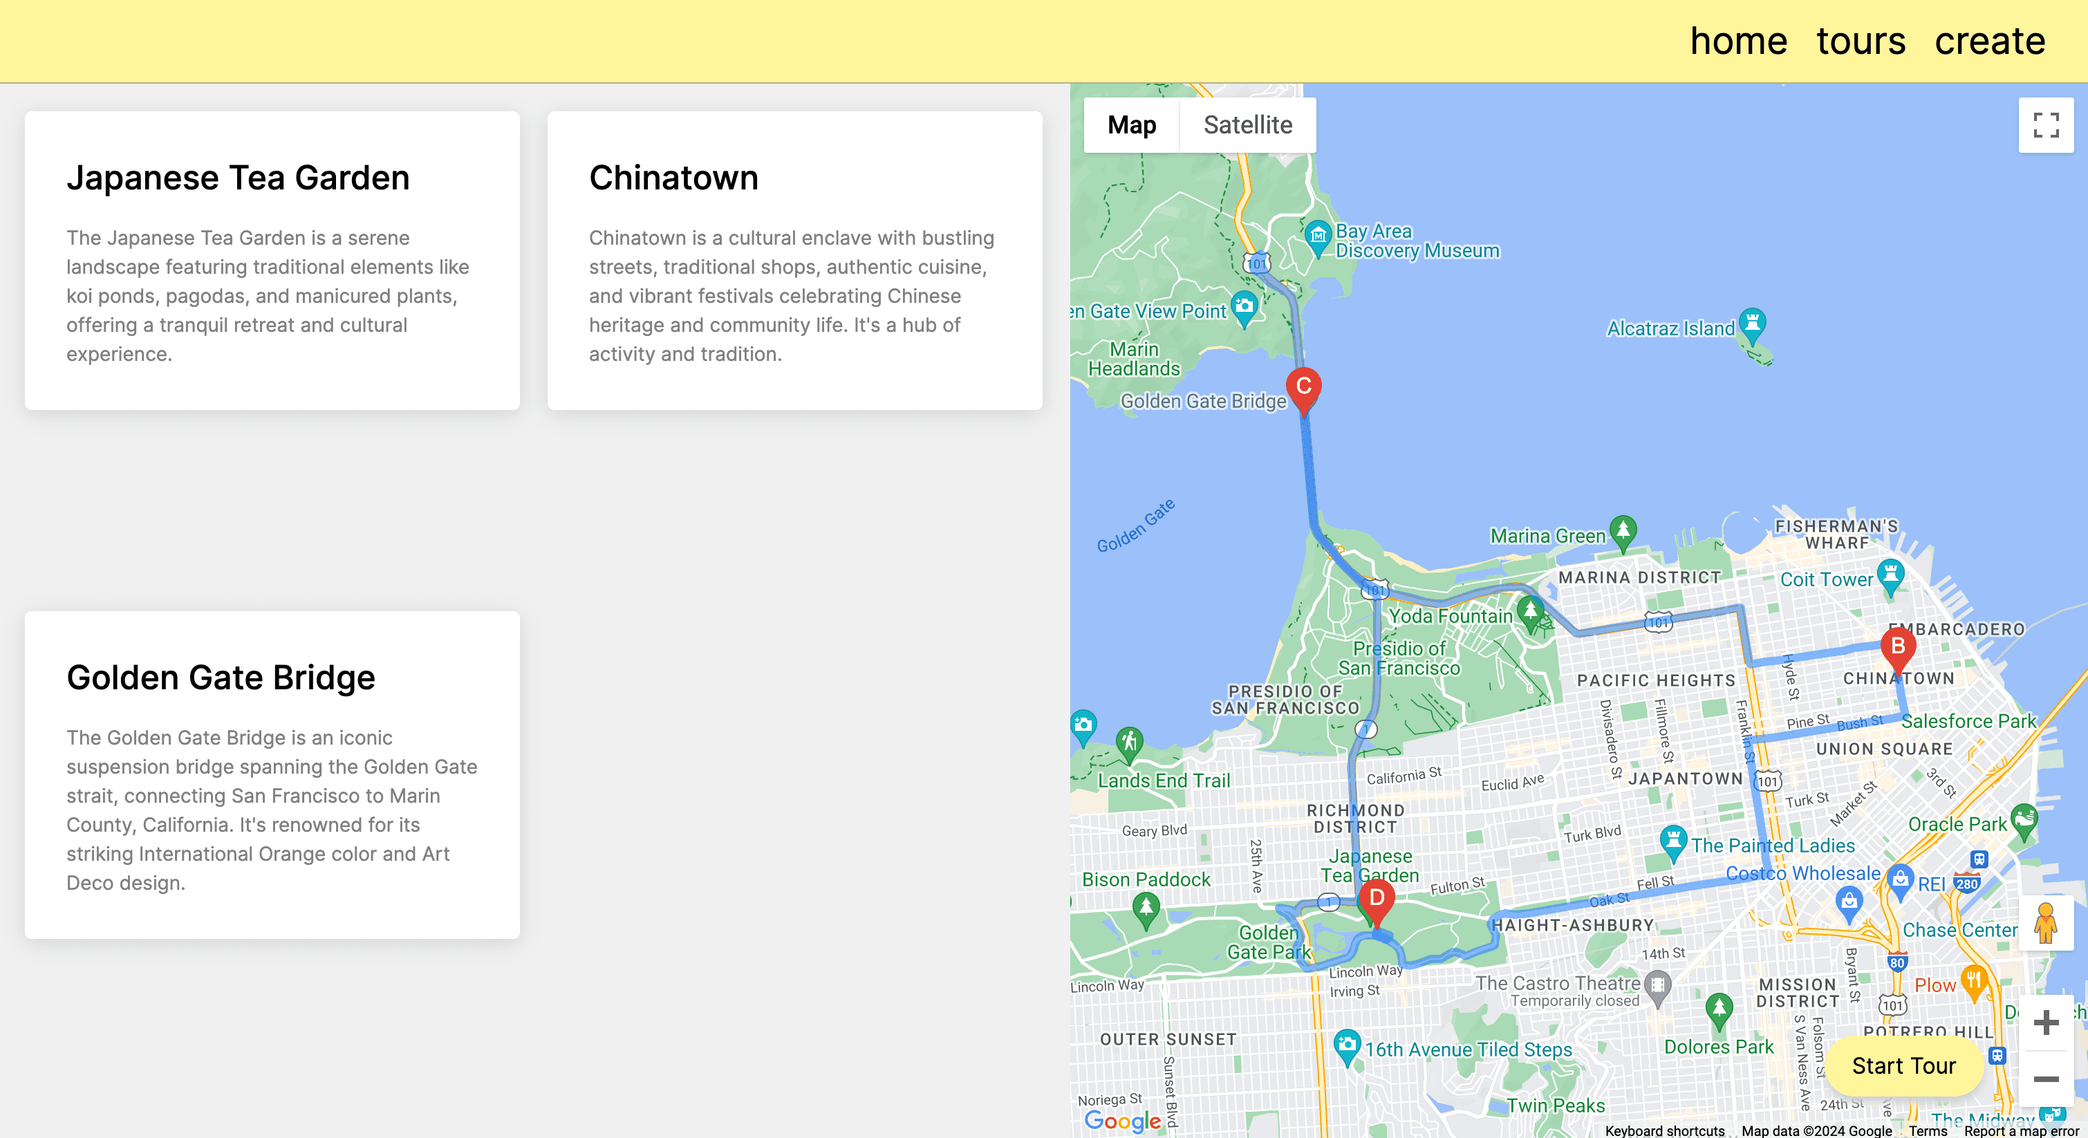The height and width of the screenshot is (1138, 2088).
Task: Click red marker C at Golden Gate Bridge
Action: (1303, 387)
